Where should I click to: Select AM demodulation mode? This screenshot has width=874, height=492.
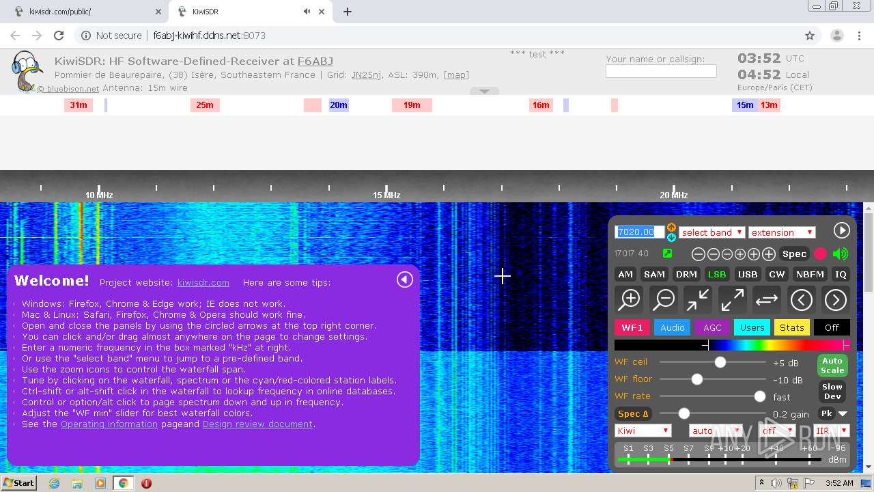point(625,274)
